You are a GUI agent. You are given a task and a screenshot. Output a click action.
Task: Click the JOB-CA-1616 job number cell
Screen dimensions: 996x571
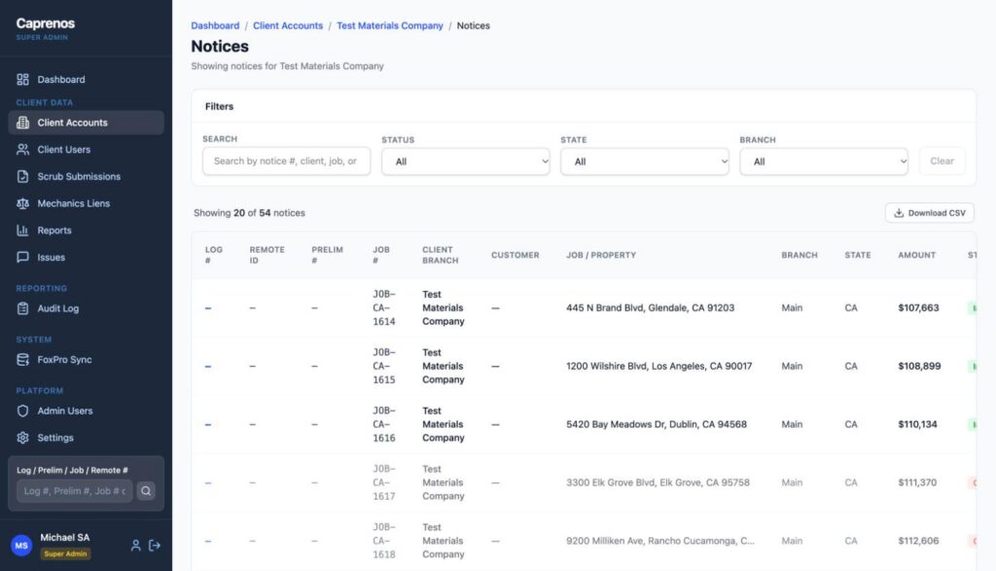pyautogui.click(x=383, y=424)
